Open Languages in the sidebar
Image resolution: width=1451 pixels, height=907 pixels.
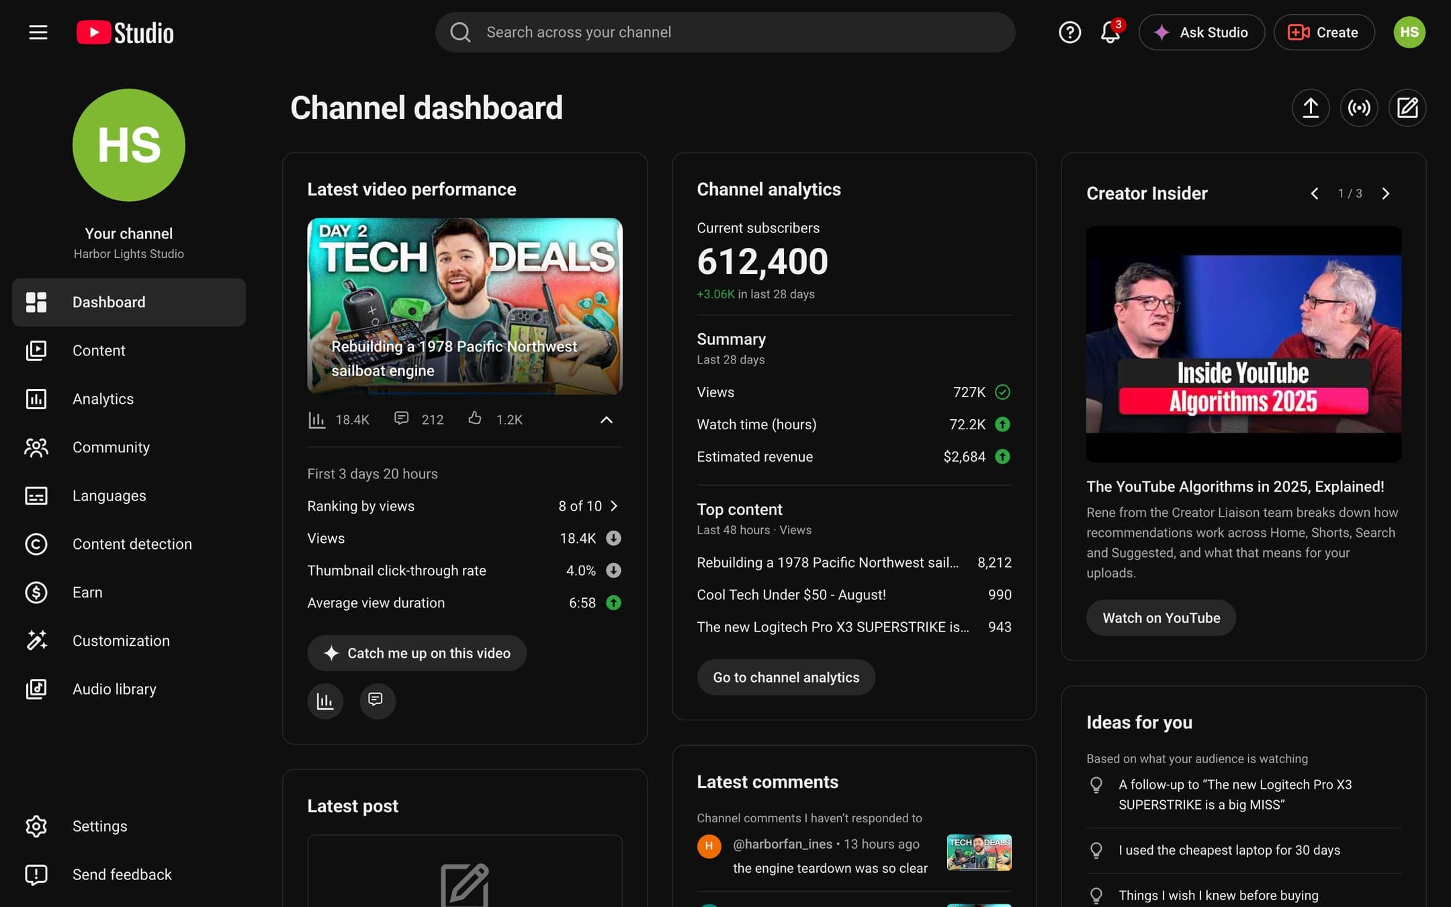pyautogui.click(x=129, y=496)
